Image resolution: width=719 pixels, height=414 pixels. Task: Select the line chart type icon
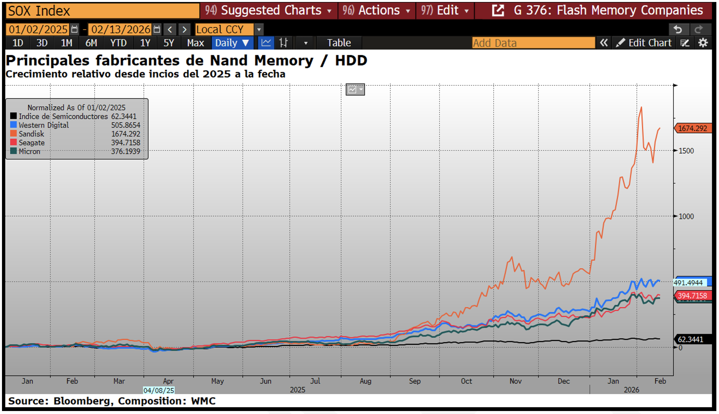[x=266, y=43]
